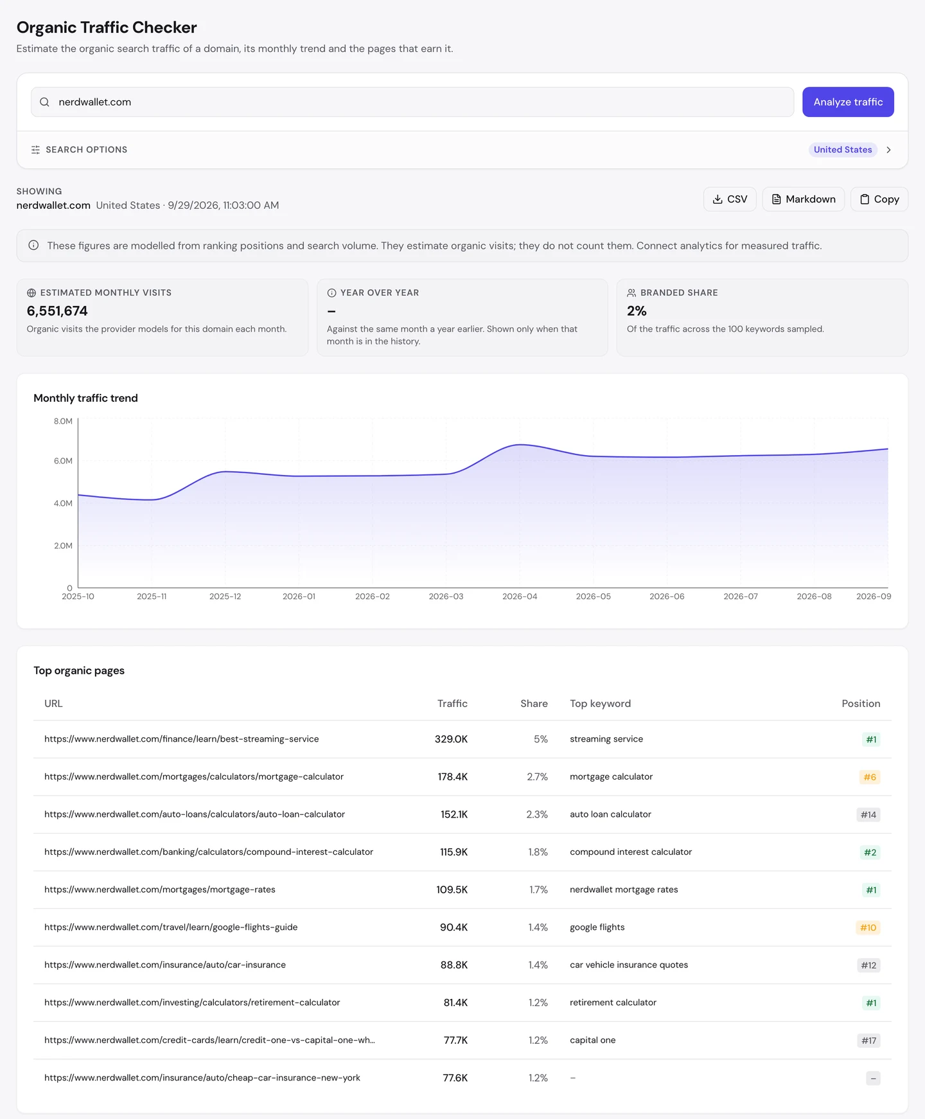Click the URL column header
The height and width of the screenshot is (1119, 925).
(53, 704)
